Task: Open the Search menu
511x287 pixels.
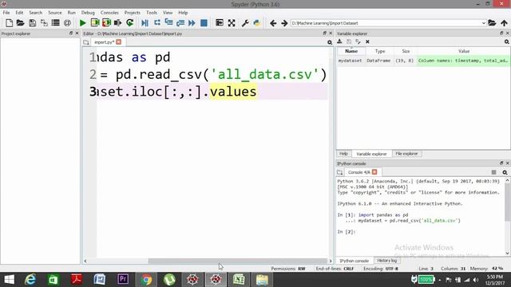Action: 35,13
